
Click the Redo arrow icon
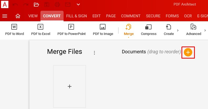pyautogui.click(x=26, y=4)
